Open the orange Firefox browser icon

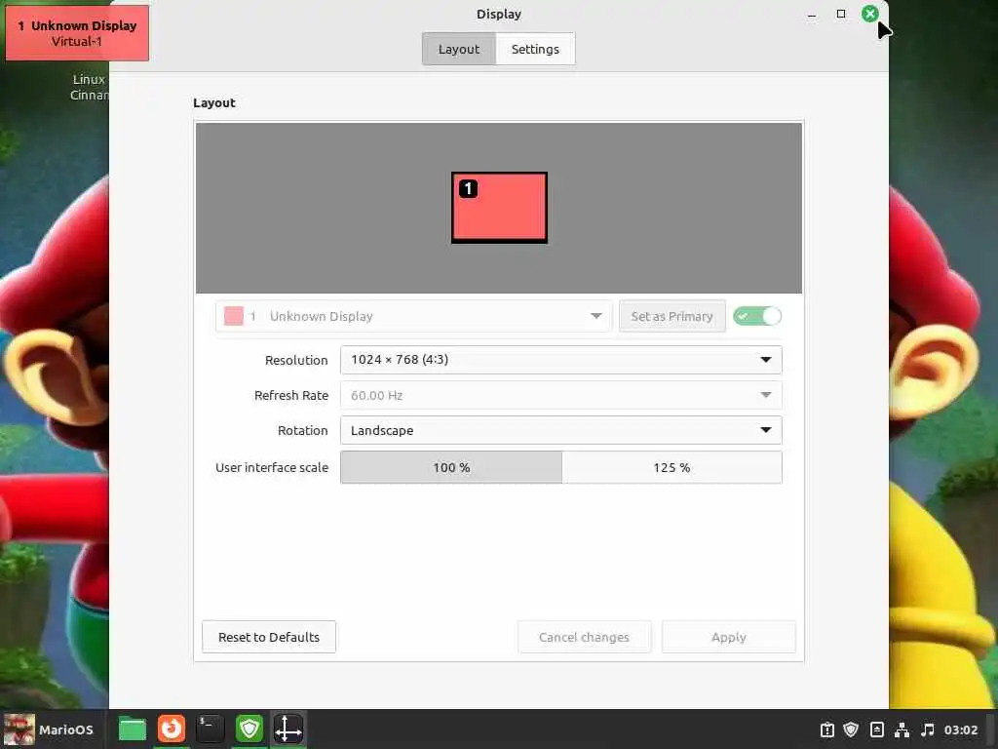click(172, 729)
